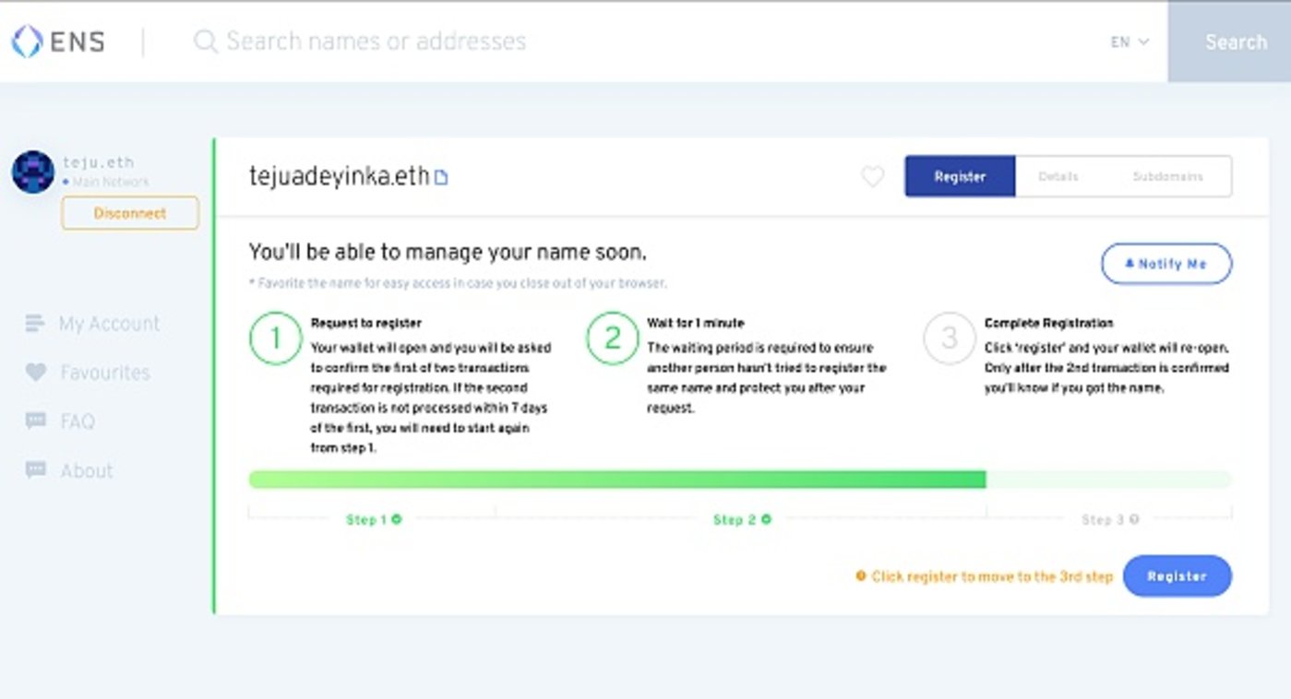
Task: Select the Register tab
Action: (x=960, y=176)
